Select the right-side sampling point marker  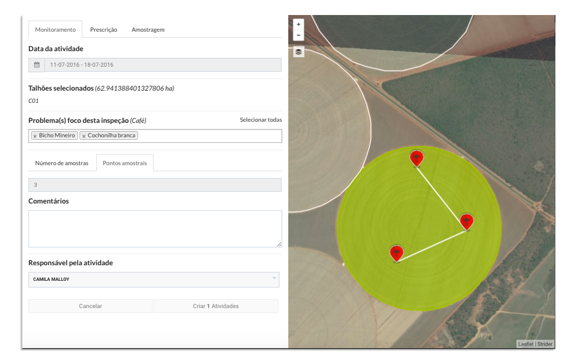[x=466, y=222]
